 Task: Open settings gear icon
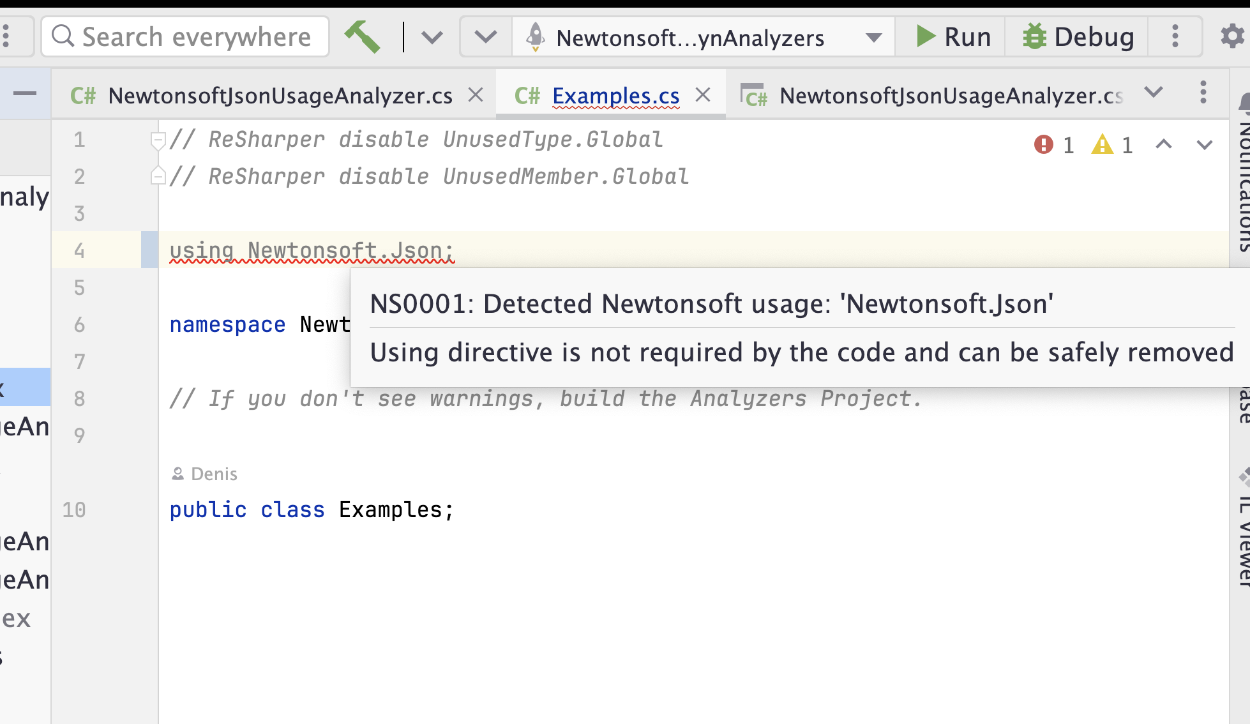coord(1231,36)
